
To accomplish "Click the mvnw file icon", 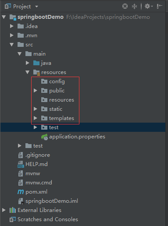I will coord(21,173).
